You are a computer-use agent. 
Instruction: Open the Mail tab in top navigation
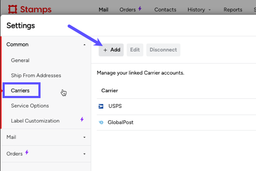pos(103,10)
